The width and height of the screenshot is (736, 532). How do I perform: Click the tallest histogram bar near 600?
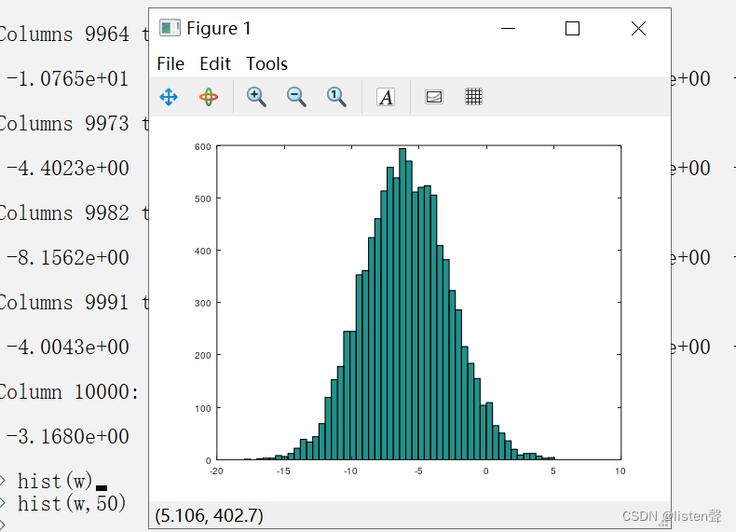[x=402, y=304]
